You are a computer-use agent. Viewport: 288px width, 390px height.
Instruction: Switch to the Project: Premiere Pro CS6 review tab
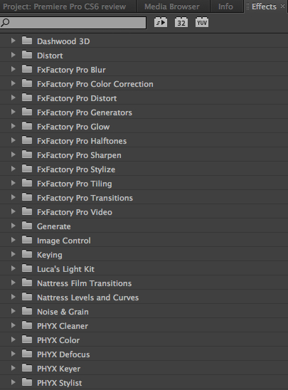(64, 6)
